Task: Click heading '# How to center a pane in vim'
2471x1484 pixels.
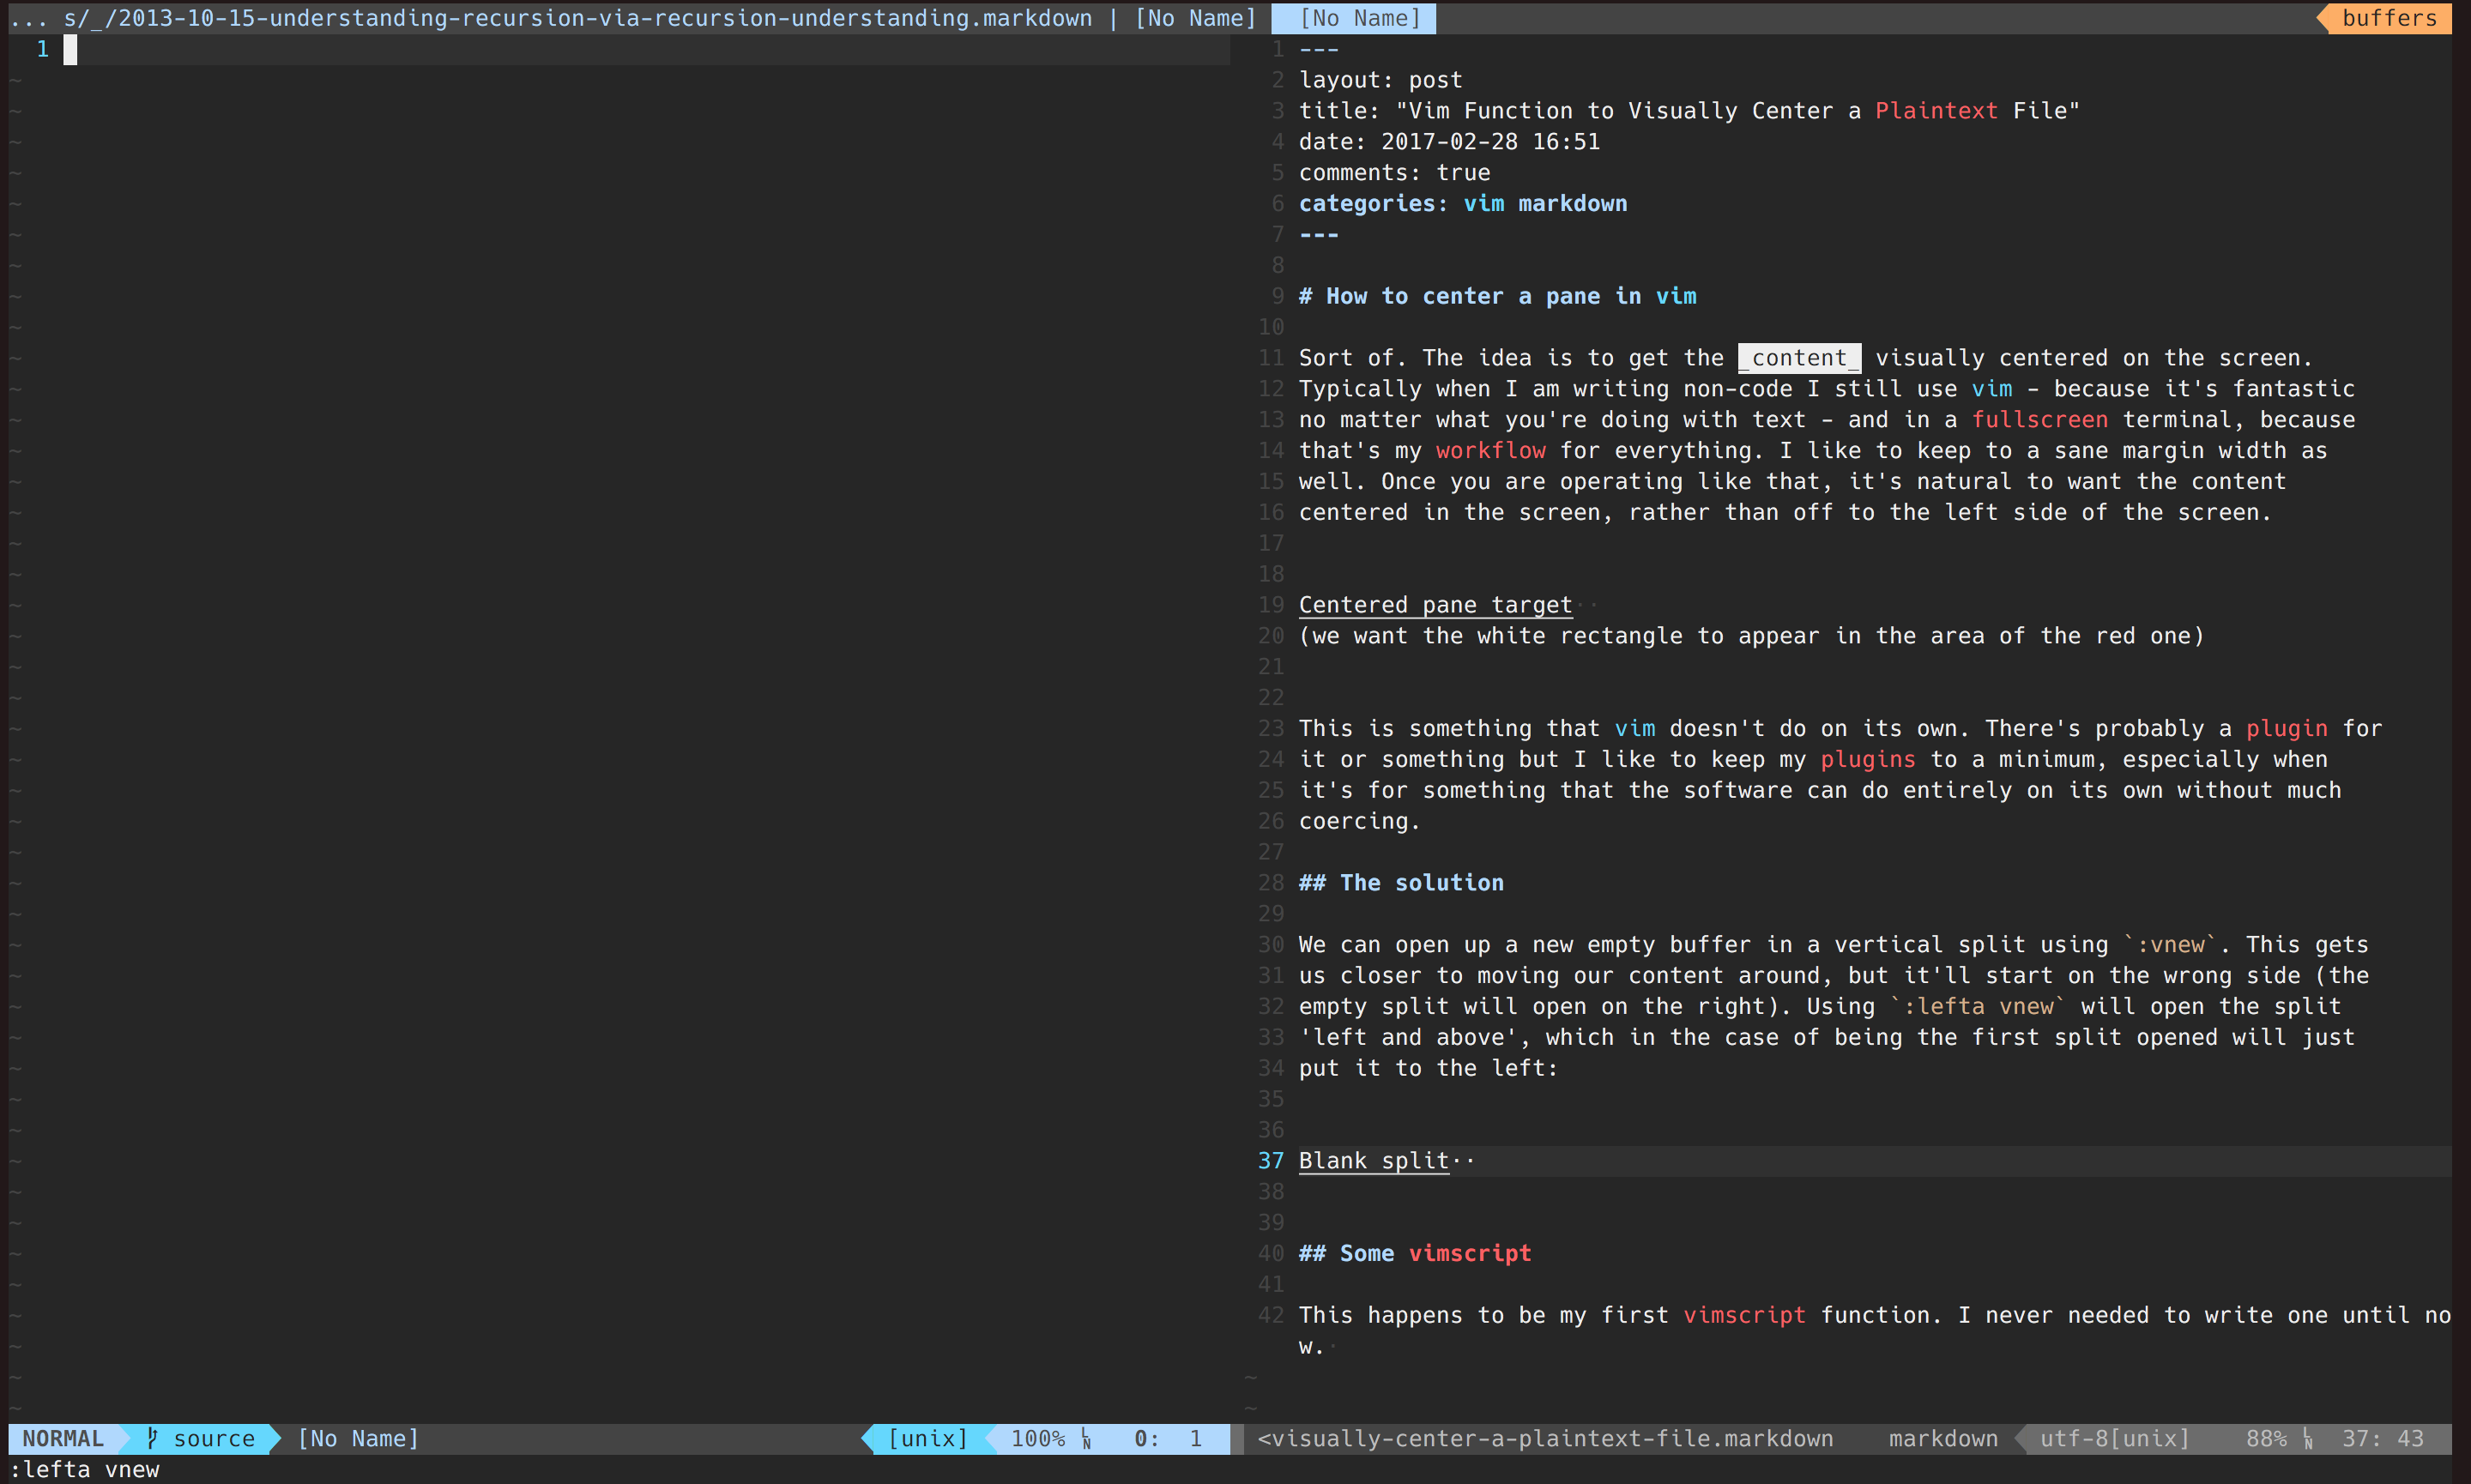Action: [1497, 296]
